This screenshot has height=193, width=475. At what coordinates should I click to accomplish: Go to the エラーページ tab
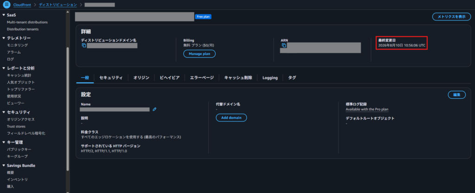click(x=202, y=77)
